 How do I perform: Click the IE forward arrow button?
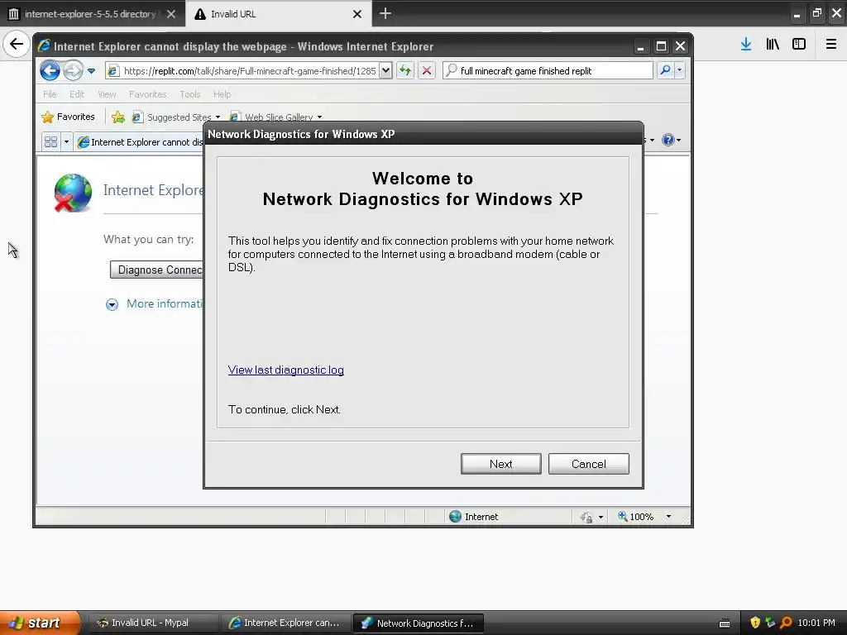click(x=73, y=71)
